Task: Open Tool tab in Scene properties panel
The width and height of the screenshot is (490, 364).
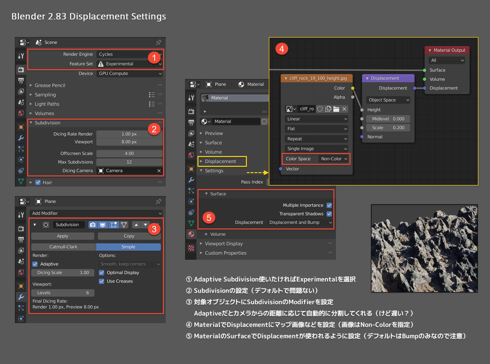Action: point(21,56)
